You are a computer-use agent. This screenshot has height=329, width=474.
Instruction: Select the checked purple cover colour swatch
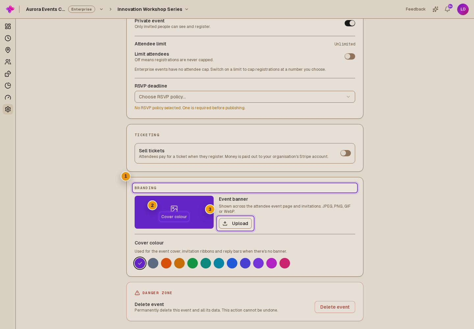point(140,263)
